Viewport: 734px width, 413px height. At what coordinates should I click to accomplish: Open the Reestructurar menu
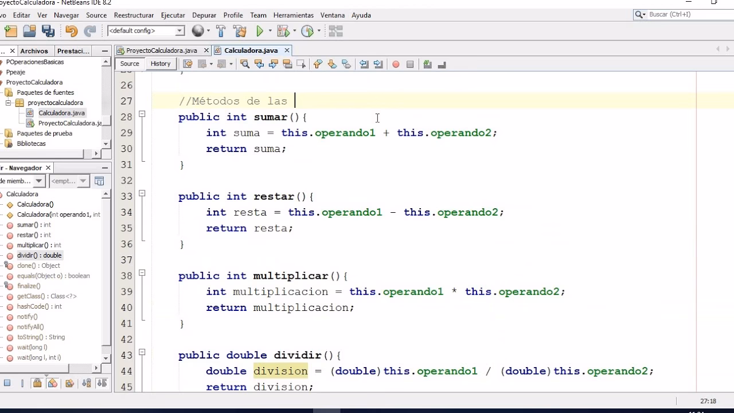point(134,15)
